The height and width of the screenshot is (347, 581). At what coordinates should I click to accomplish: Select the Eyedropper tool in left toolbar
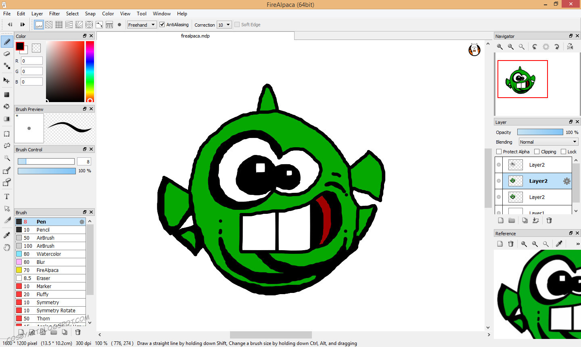pos(7,235)
